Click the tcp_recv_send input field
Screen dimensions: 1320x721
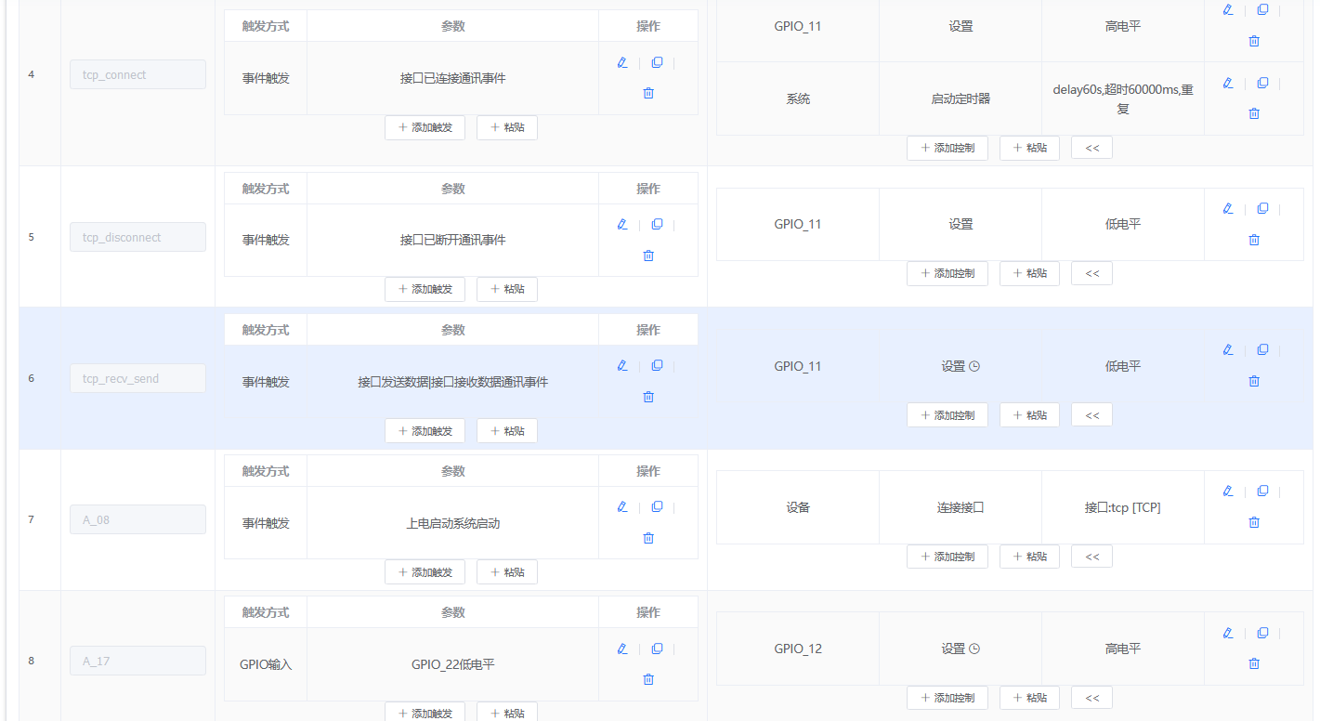click(x=137, y=378)
